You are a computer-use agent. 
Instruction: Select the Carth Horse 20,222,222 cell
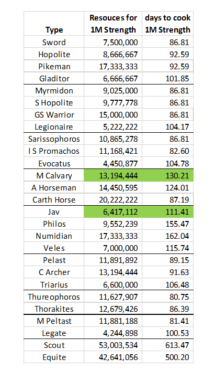click(x=113, y=199)
